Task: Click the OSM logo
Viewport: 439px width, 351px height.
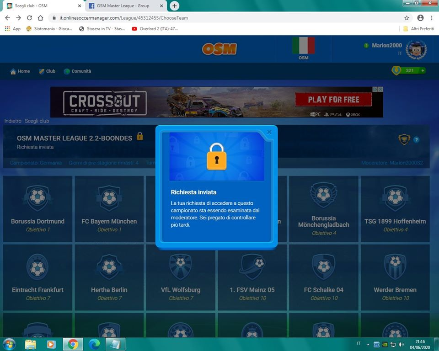Action: 219,49
